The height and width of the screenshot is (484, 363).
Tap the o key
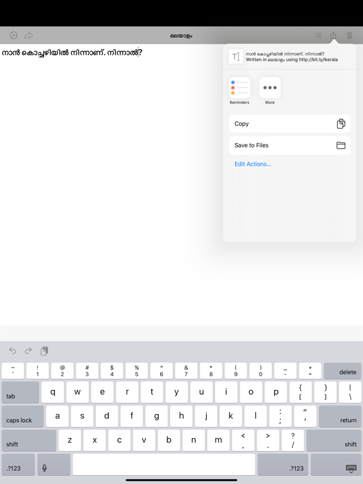[251, 393]
